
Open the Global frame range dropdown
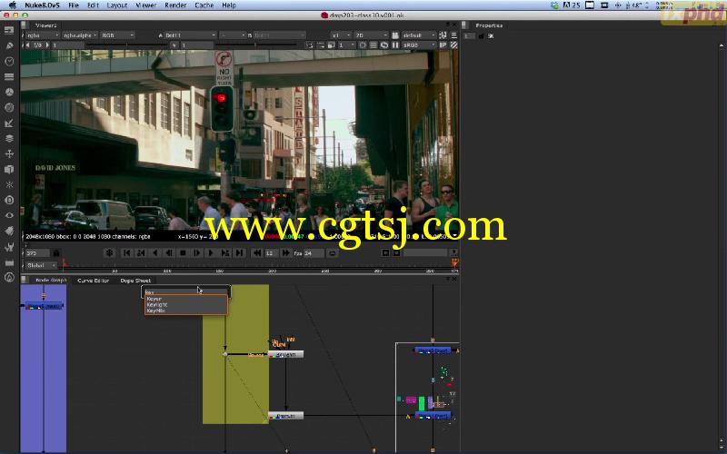coord(41,265)
